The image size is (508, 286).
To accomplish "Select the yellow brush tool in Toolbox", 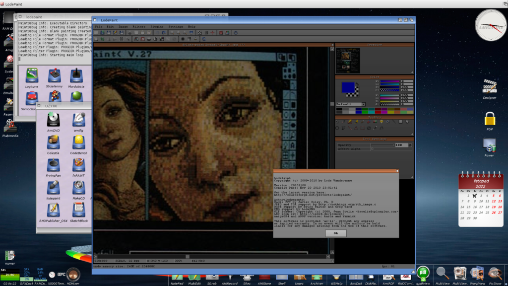I will pyautogui.click(x=356, y=122).
